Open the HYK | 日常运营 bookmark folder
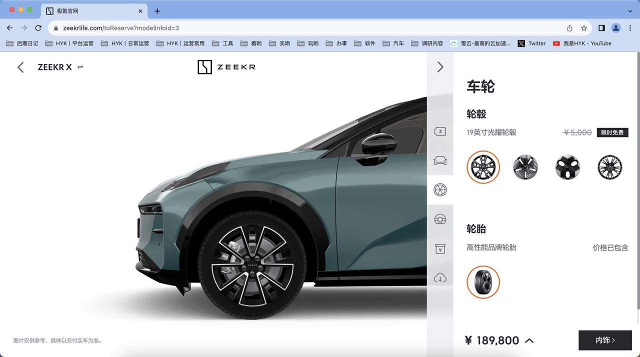640x357 pixels. tap(125, 43)
